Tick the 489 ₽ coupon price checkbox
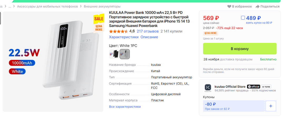This screenshot has height=121, width=287. [x=243, y=18]
